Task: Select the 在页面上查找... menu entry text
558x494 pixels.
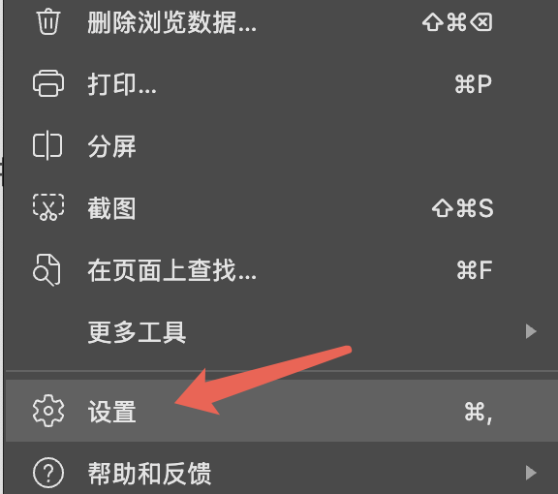Action: coord(171,270)
